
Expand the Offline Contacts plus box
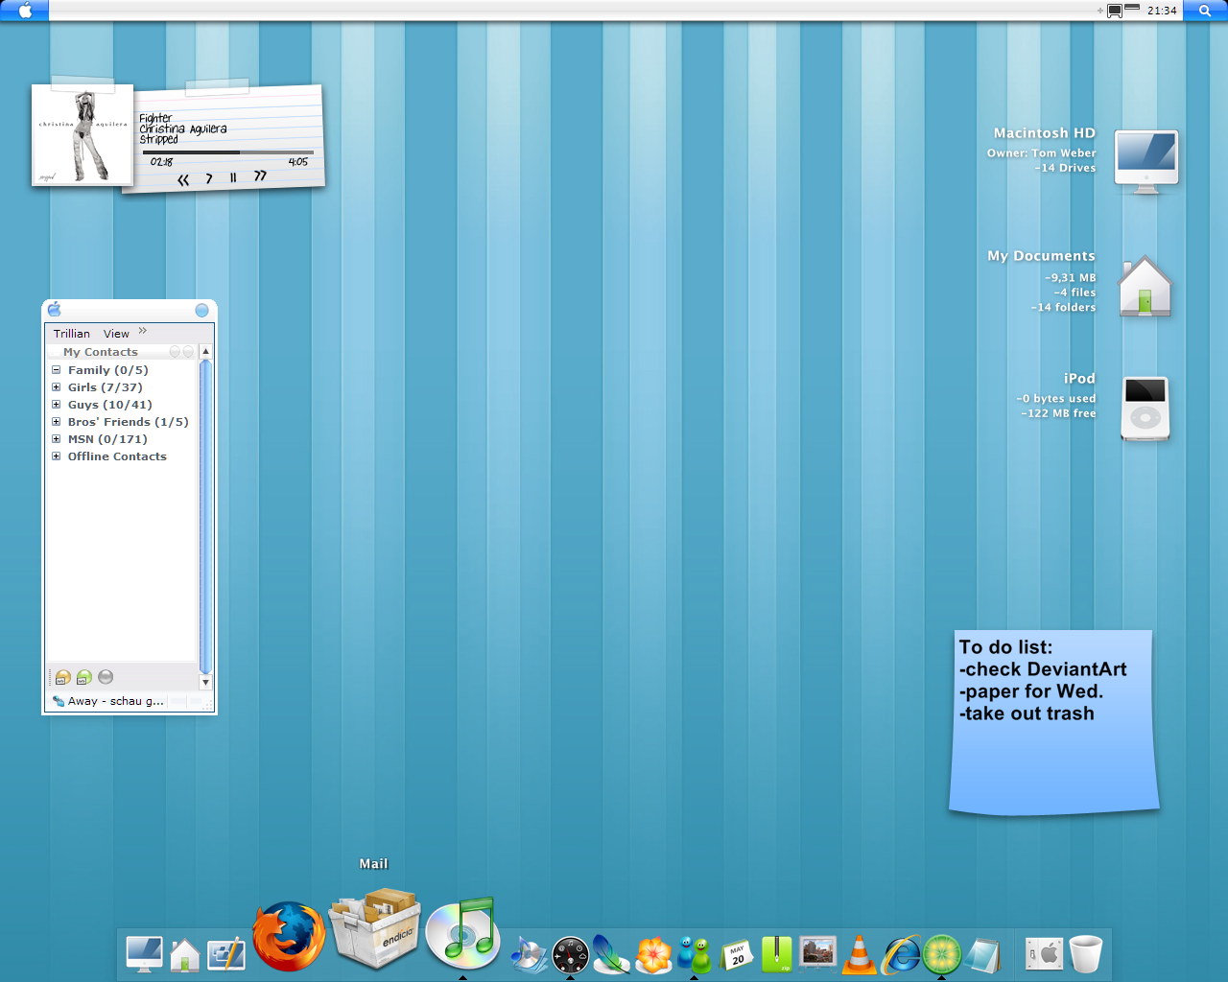[56, 456]
